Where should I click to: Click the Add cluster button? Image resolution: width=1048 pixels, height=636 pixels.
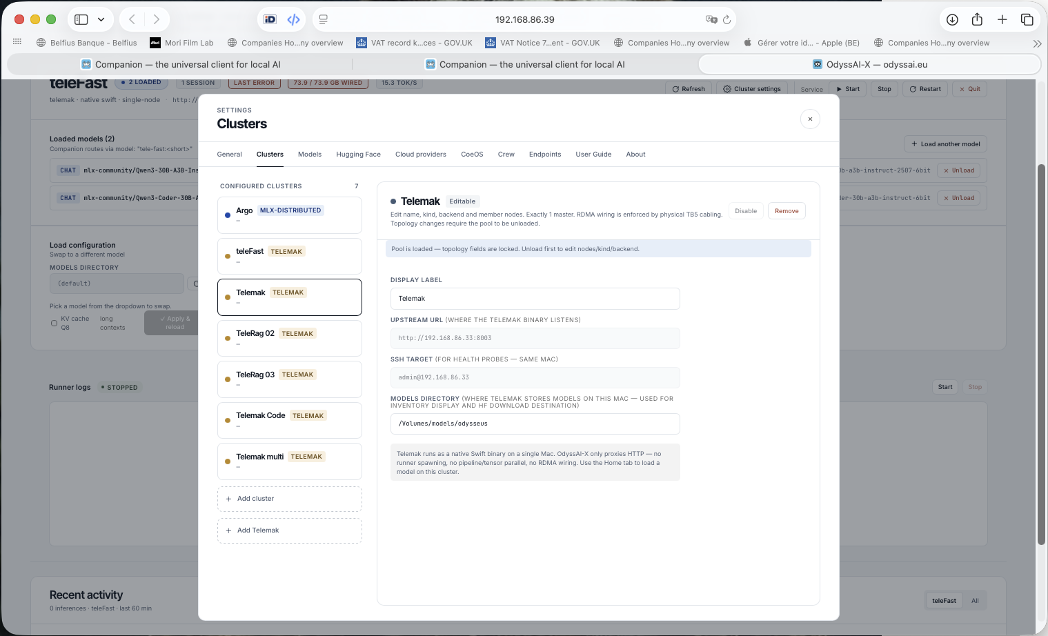290,499
